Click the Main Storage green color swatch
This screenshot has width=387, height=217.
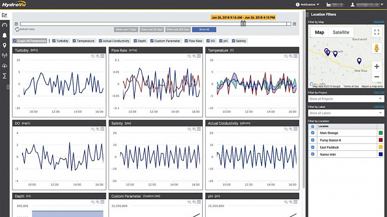[381, 133]
